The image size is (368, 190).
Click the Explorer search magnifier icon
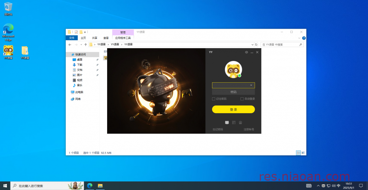click(300, 45)
